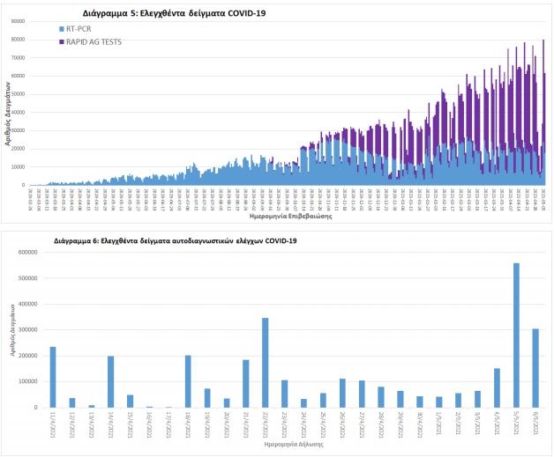
Task: Select the RT-PCR legend label
Action: tap(81, 29)
